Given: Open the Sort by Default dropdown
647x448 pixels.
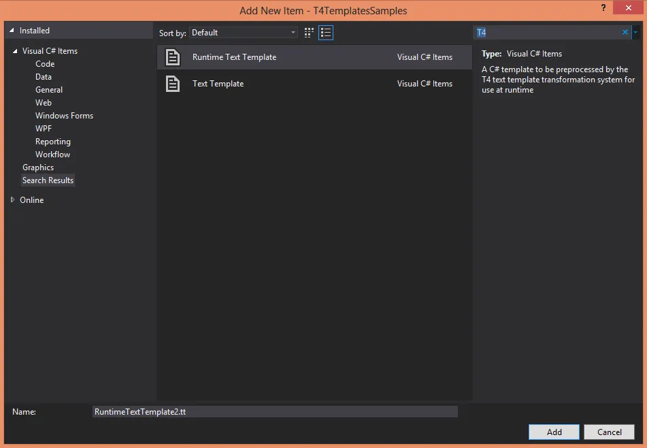Looking at the screenshot, I should pyautogui.click(x=244, y=33).
